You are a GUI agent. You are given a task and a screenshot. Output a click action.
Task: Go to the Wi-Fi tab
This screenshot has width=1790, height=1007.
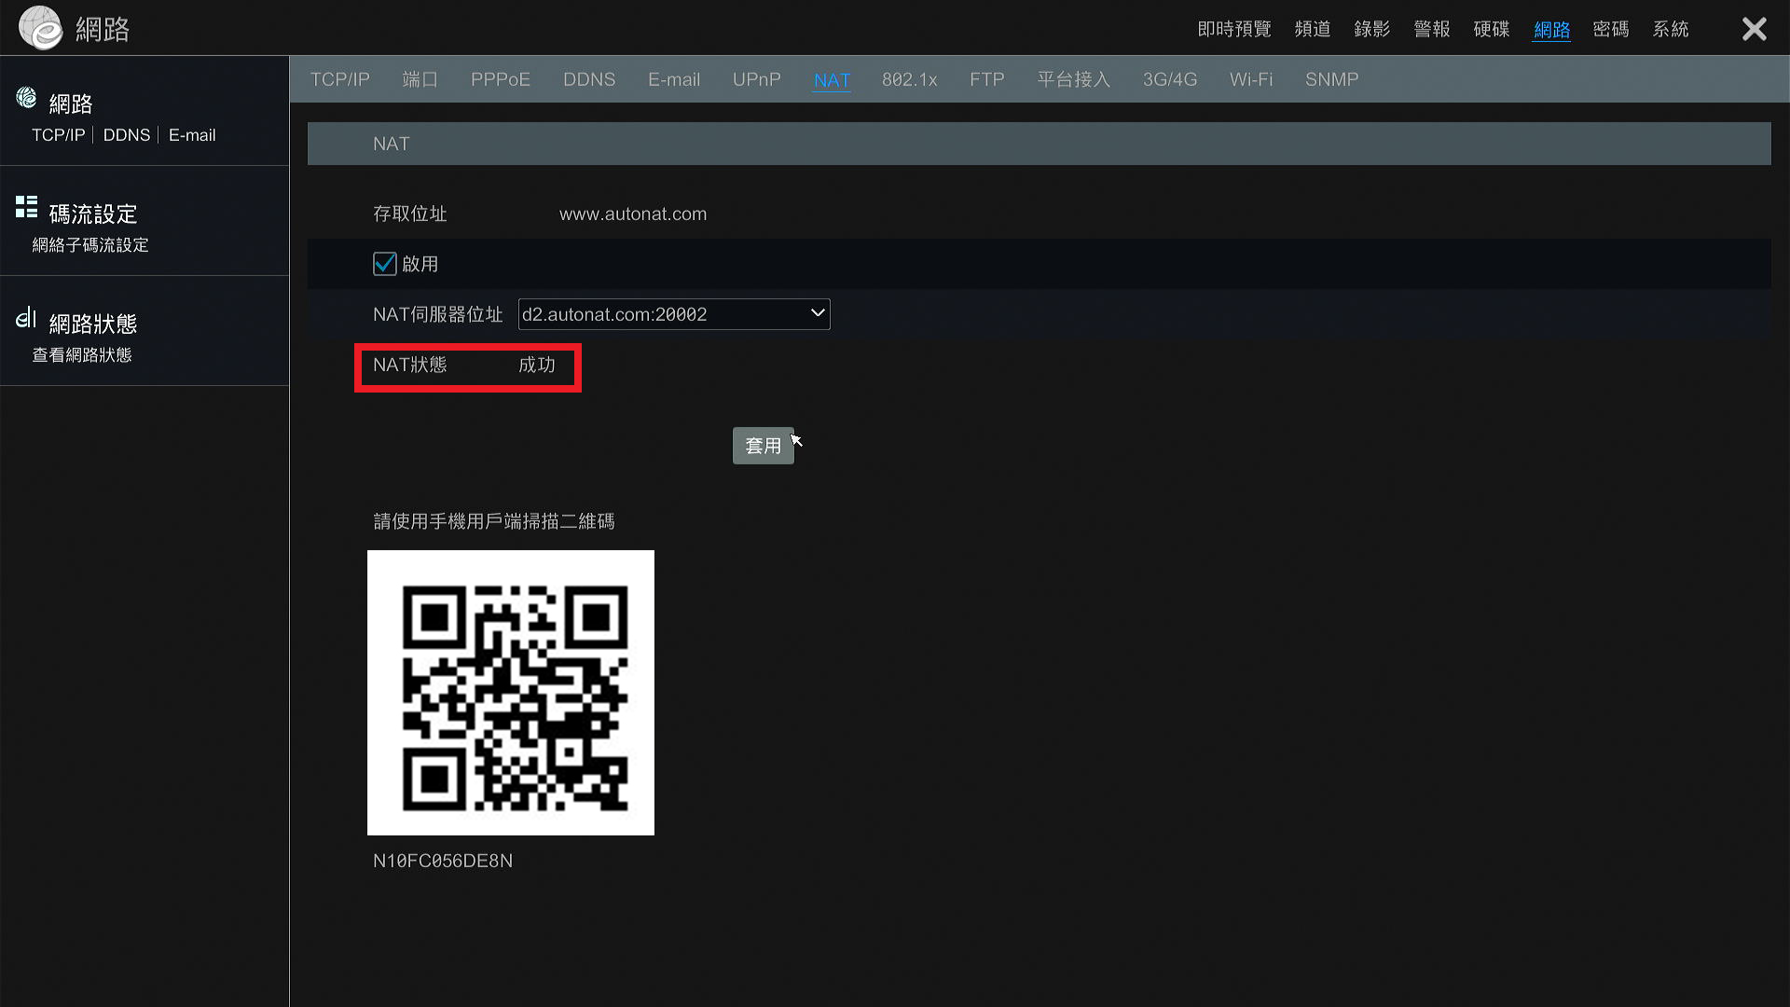[x=1251, y=79]
